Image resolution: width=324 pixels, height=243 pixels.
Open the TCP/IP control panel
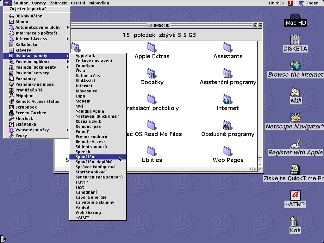(98, 182)
